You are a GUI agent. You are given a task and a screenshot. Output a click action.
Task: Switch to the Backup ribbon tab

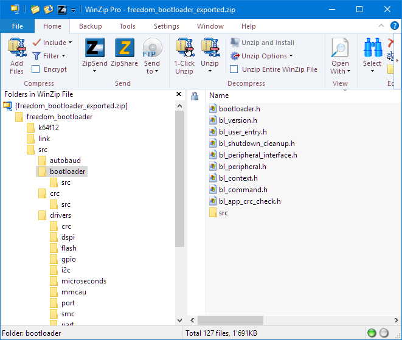pyautogui.click(x=91, y=26)
